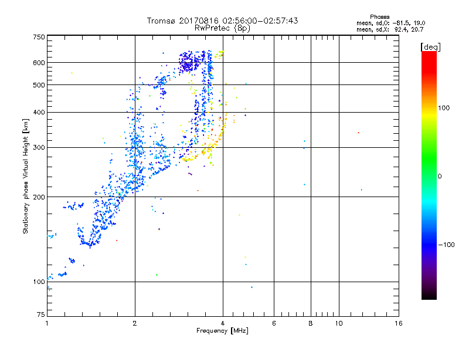Click the 'Phases' header label
The image size is (469, 352).
coord(379,17)
